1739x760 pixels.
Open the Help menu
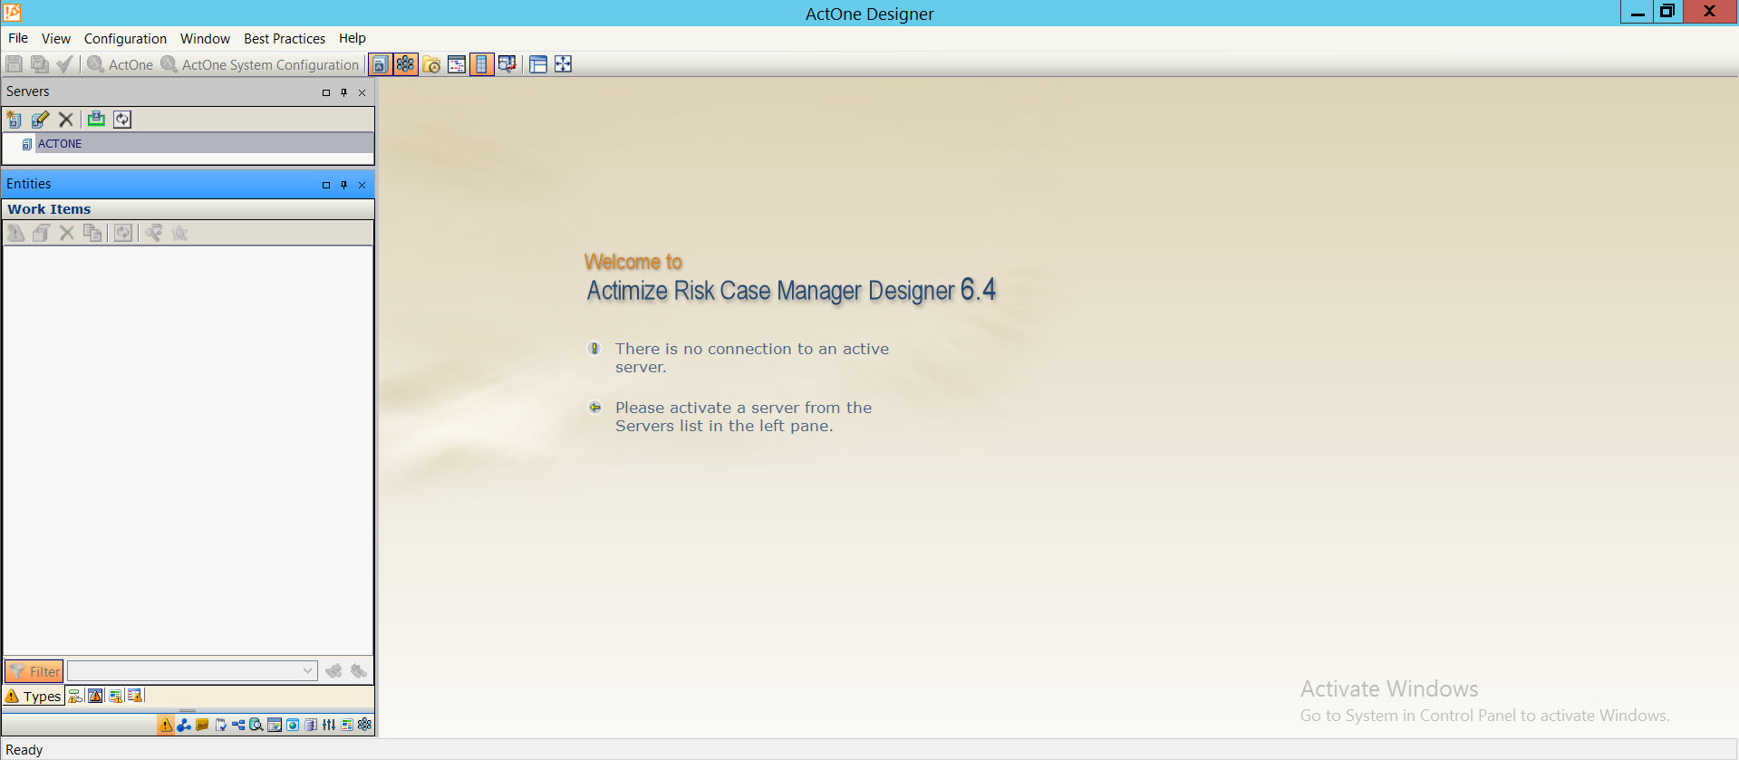click(352, 38)
